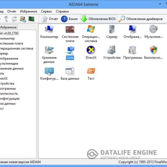The width and height of the screenshot is (167, 167).
Task: Open the Операционная система icon
Action: click(91, 29)
